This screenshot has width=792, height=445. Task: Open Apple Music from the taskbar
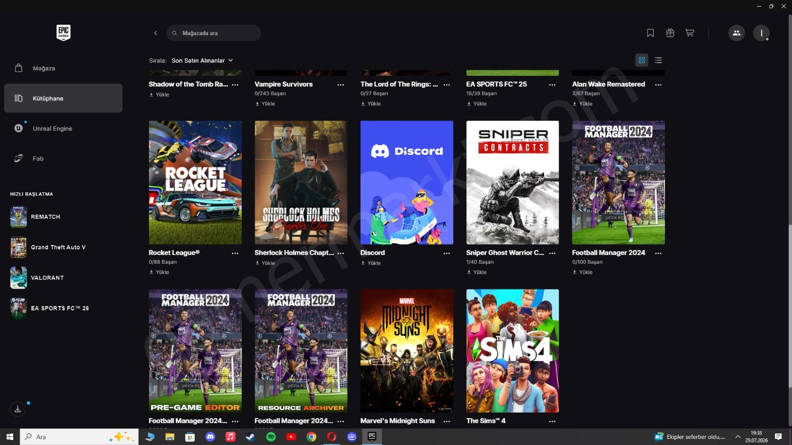click(x=230, y=437)
